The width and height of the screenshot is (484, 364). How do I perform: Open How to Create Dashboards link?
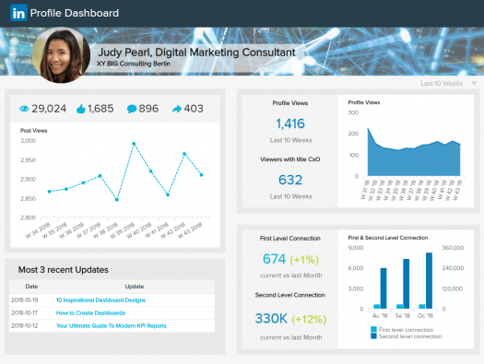[90, 312]
